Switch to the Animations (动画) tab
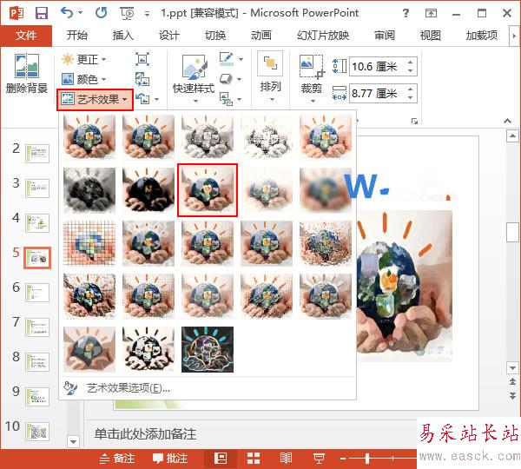 click(261, 36)
